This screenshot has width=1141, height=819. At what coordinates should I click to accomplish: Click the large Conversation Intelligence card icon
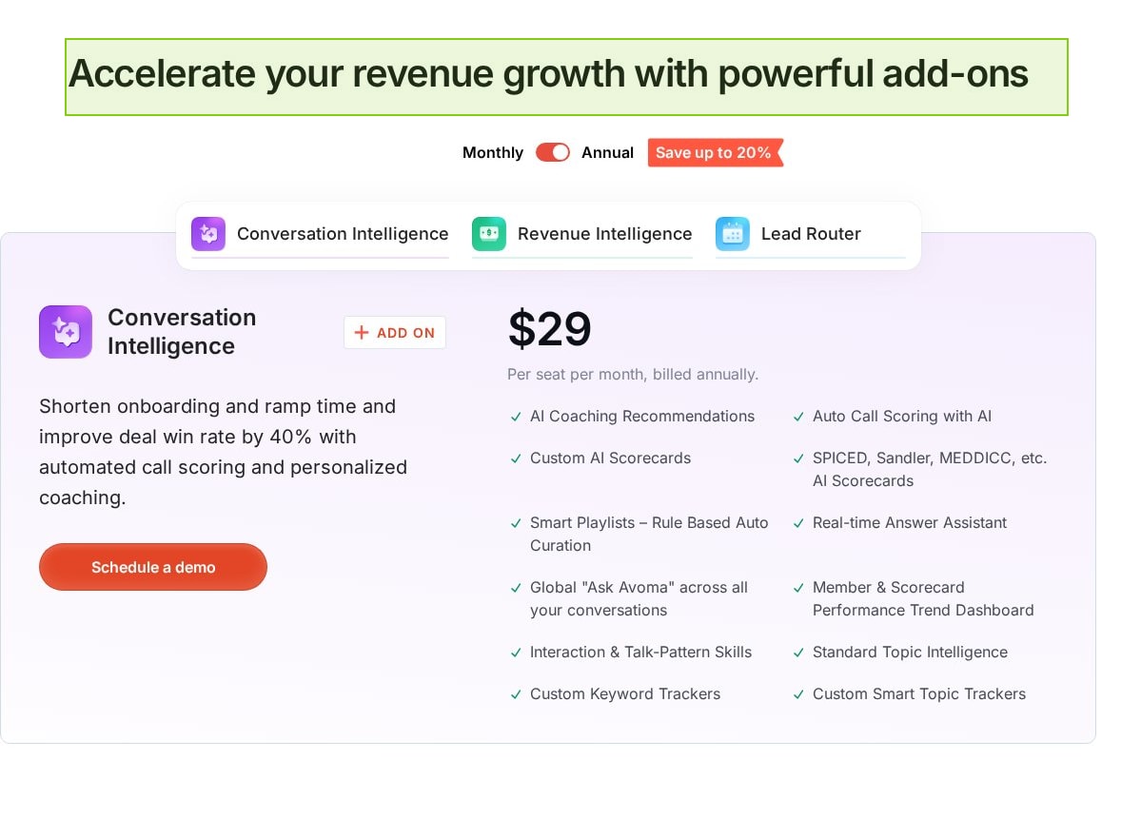point(66,332)
